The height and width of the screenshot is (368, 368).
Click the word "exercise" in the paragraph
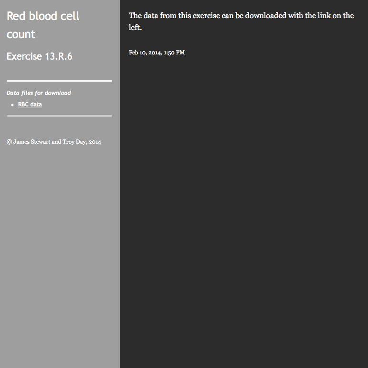pyautogui.click(x=206, y=15)
